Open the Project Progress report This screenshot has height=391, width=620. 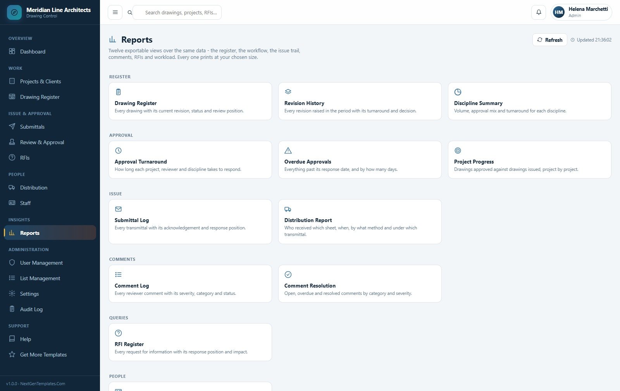coord(529,159)
